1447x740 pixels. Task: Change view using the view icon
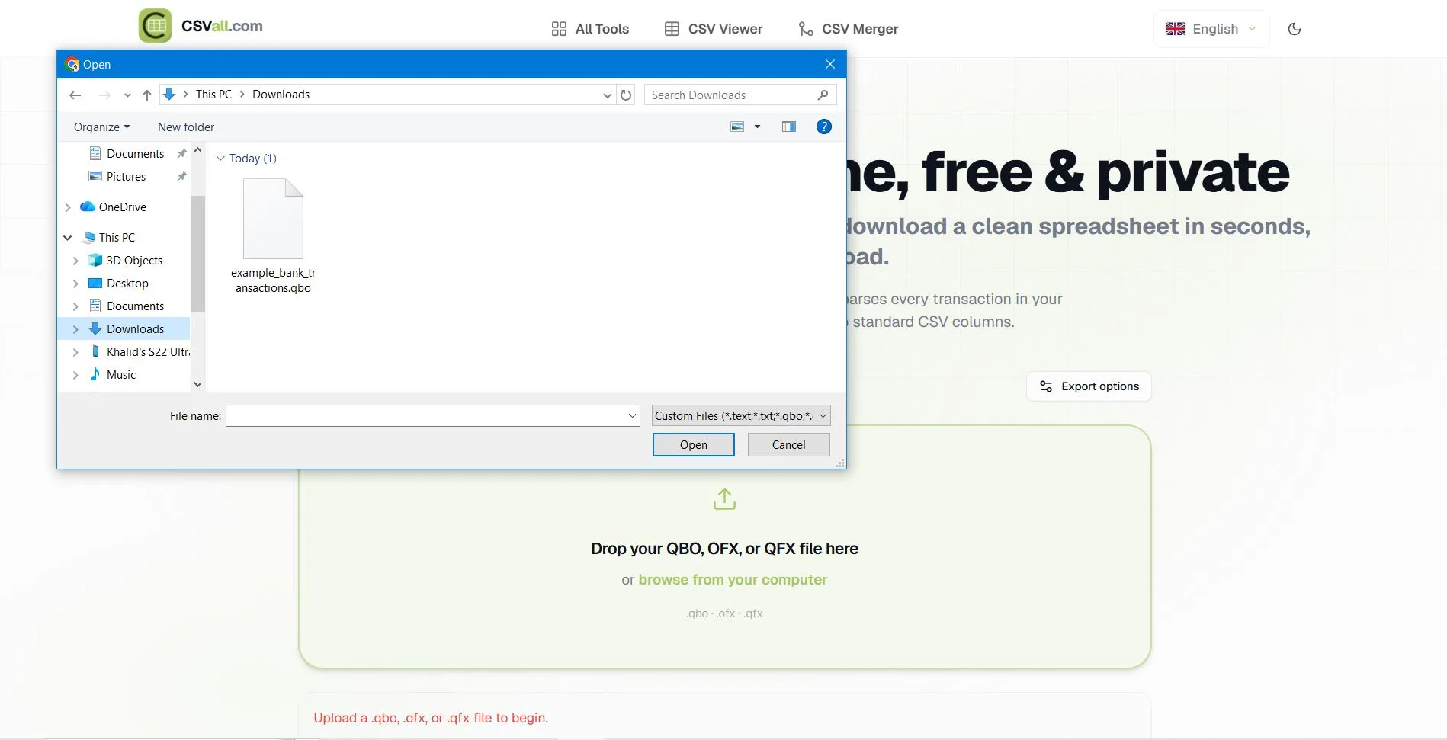[737, 127]
